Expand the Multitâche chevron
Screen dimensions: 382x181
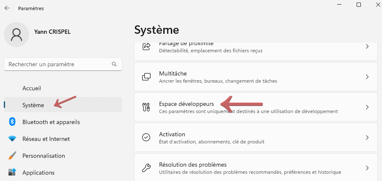367,77
